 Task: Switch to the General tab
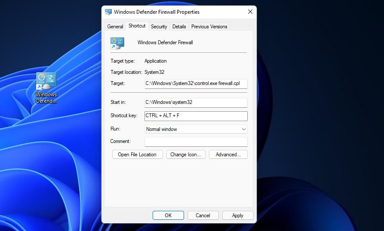tap(115, 26)
